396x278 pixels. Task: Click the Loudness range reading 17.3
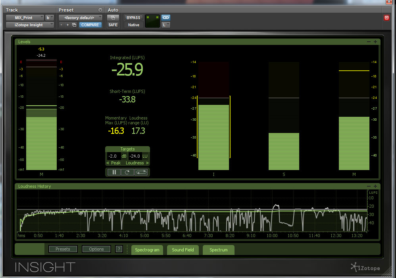138,131
